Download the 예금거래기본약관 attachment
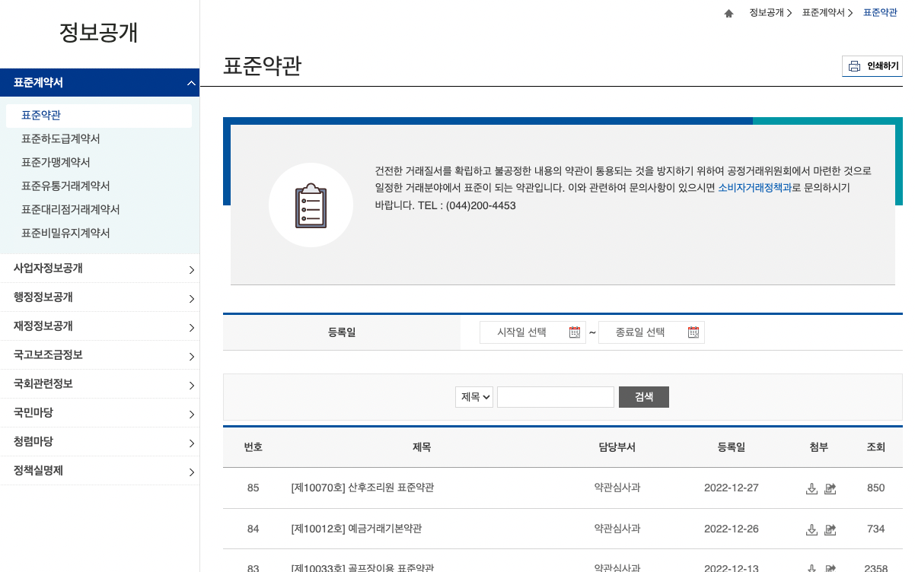915x572 pixels. coord(811,529)
